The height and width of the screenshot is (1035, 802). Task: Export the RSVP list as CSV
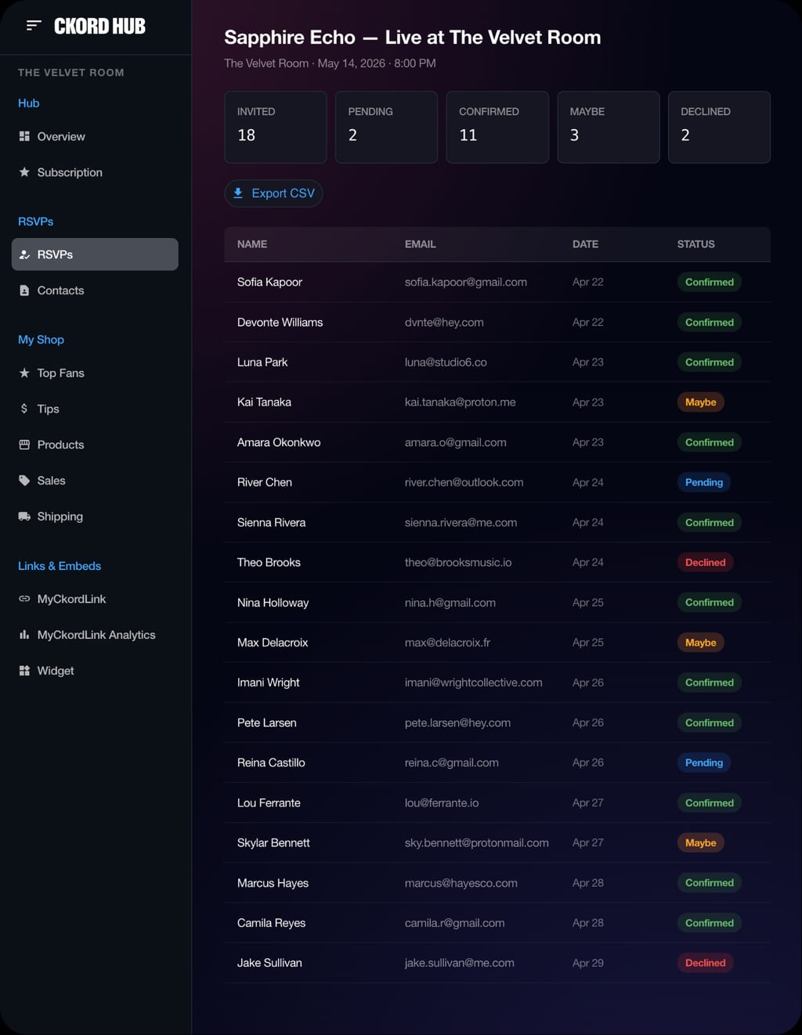coord(274,193)
